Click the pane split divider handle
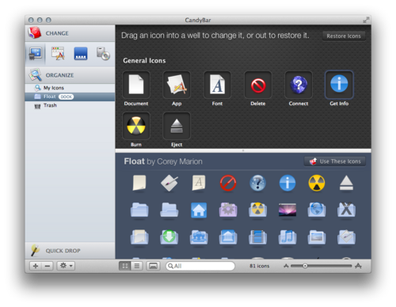This screenshot has width=396, height=307. 243,150
